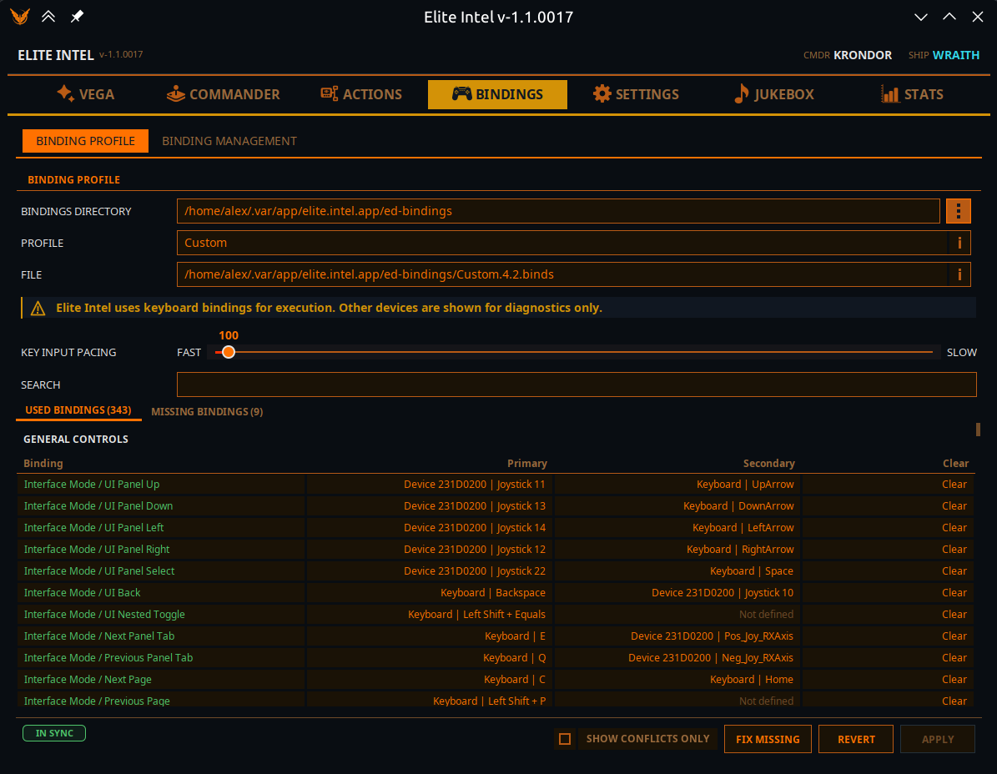Switch to BINDING MANAGEMENT sub-tab
The width and height of the screenshot is (997, 774).
tap(229, 141)
